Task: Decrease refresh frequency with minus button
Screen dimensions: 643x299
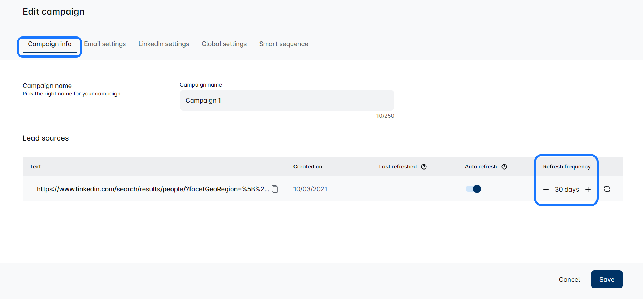Action: tap(546, 190)
